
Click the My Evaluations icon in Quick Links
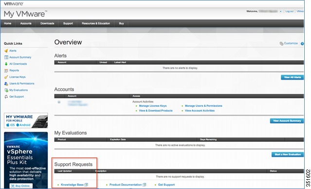tap(6, 90)
